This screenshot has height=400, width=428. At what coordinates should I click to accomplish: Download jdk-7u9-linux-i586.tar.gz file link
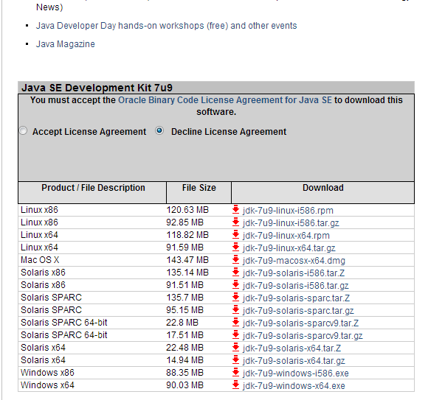click(x=291, y=223)
